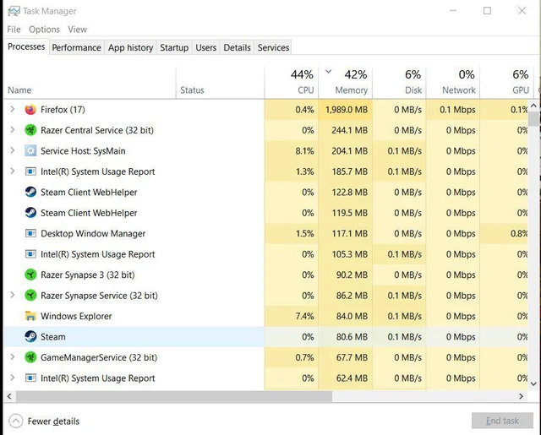The image size is (541, 435).
Task: Click the Service Host: SysMain gear icon
Action: [x=30, y=151]
